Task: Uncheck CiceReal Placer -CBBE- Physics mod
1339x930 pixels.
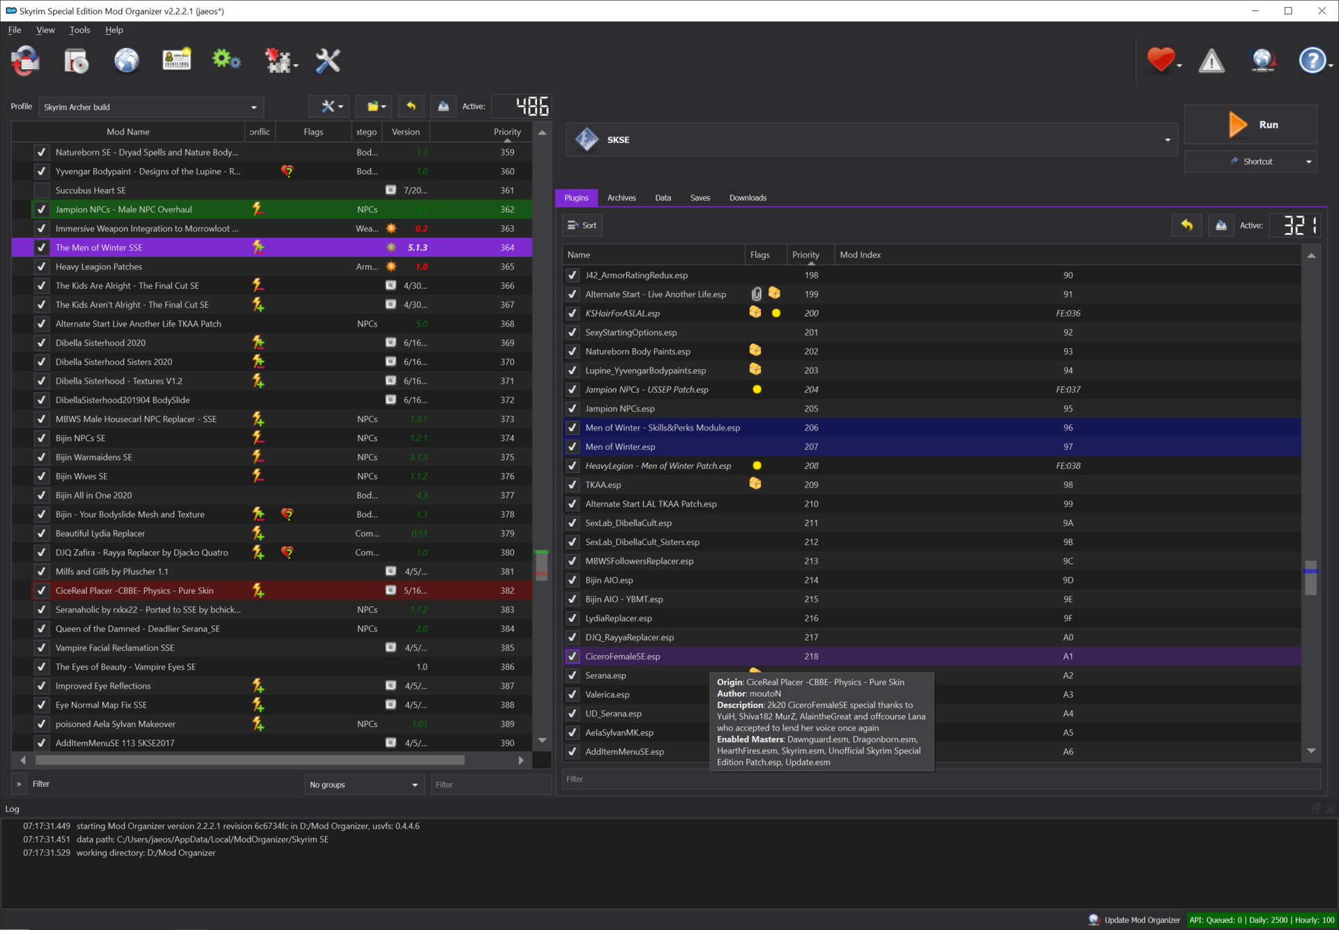Action: [x=42, y=590]
